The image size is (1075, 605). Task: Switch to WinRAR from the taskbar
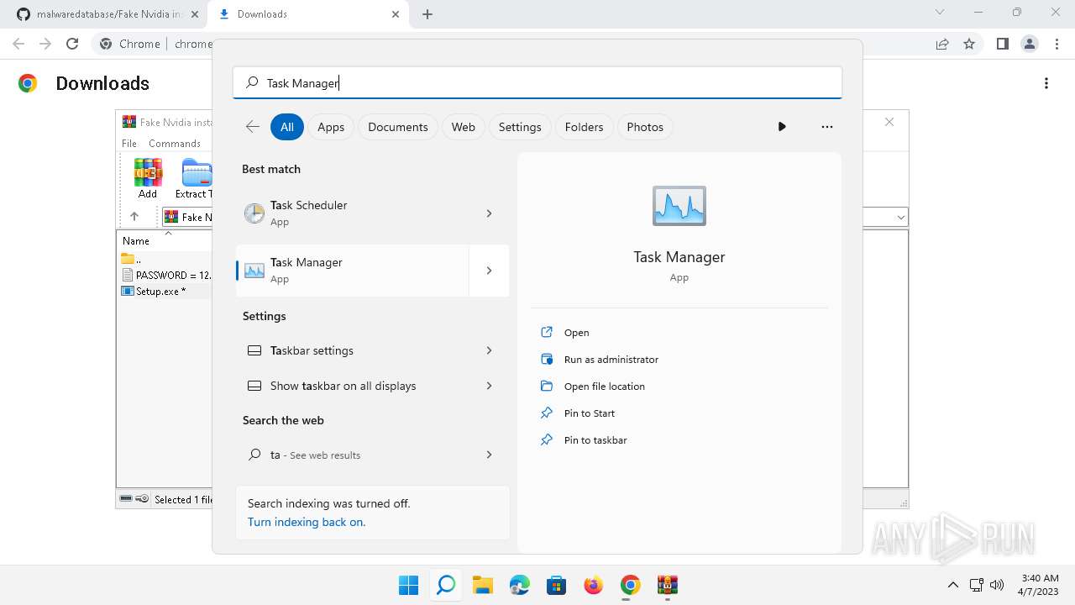[x=668, y=585]
